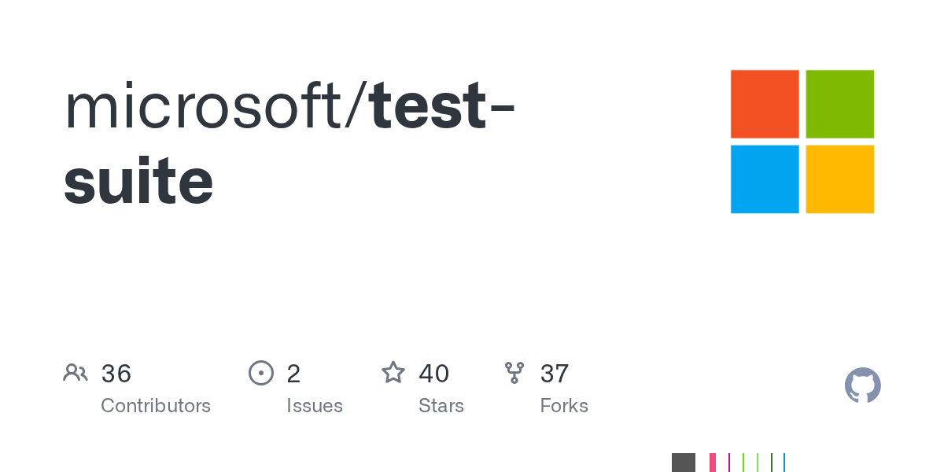The width and height of the screenshot is (944, 472).
Task: Click the Contributors people icon
Action: click(x=76, y=373)
